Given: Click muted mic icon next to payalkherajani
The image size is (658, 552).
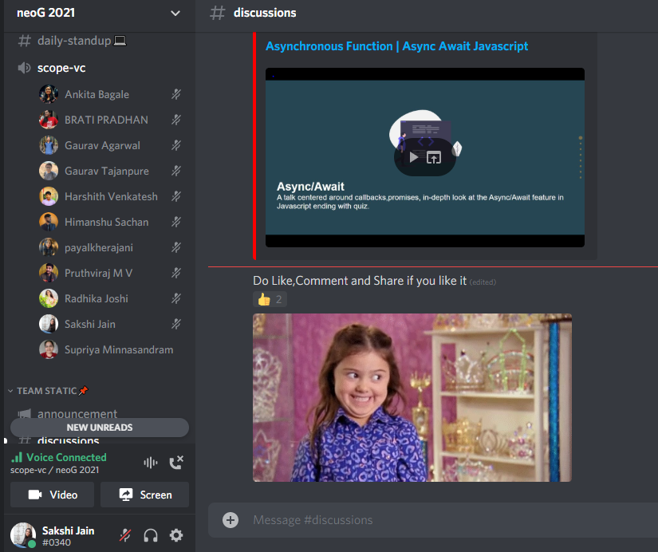Looking at the screenshot, I should (x=176, y=247).
